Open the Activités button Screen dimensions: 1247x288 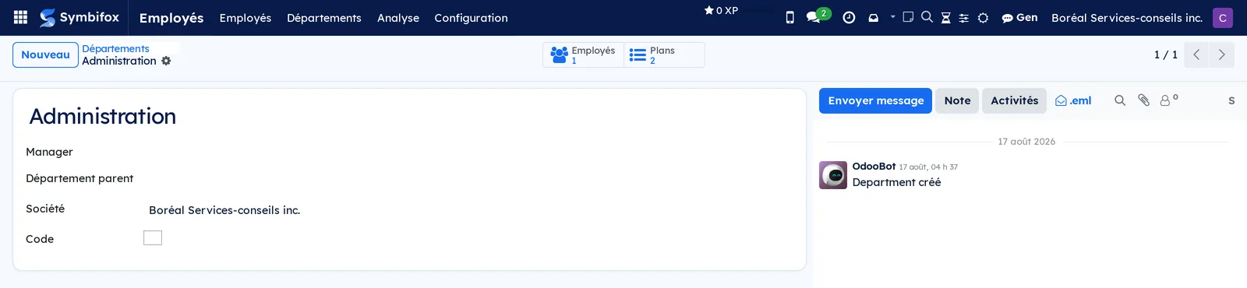(x=1014, y=100)
